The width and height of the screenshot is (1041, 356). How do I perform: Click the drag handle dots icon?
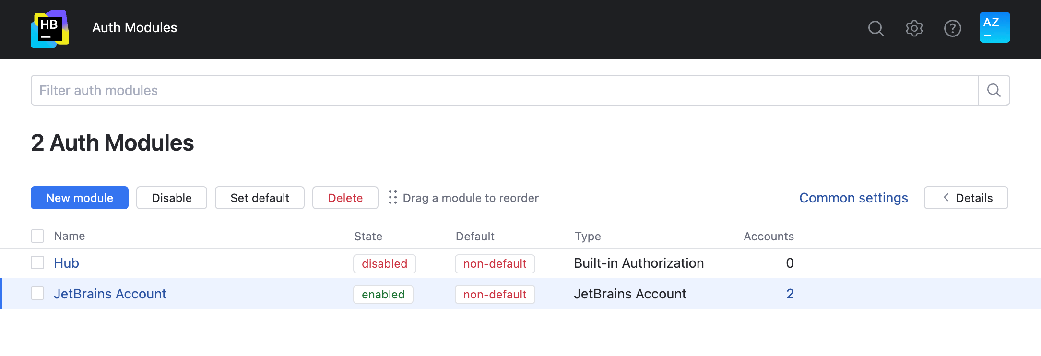(393, 198)
